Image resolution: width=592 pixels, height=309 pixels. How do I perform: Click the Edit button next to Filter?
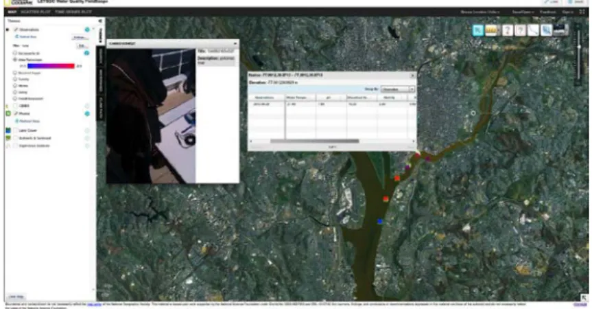pos(82,46)
